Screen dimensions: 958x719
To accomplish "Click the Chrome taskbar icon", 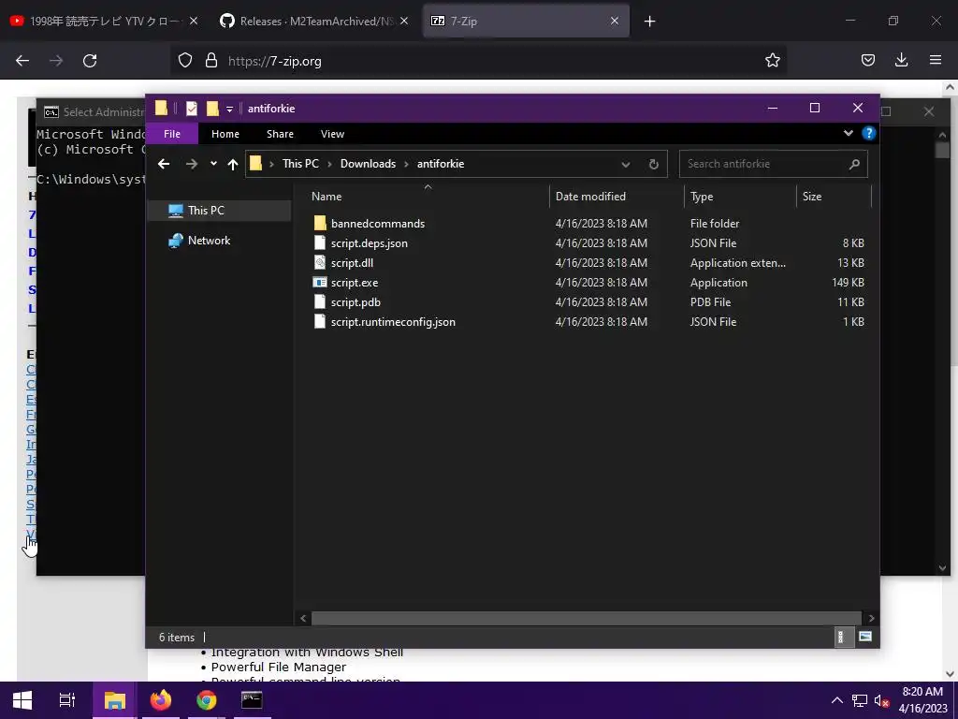I will pyautogui.click(x=207, y=700).
